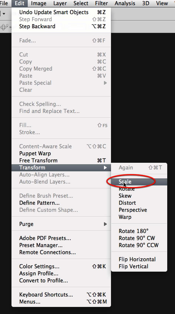Expand Transform submenu arrow
175x314 pixels.
click(105, 168)
